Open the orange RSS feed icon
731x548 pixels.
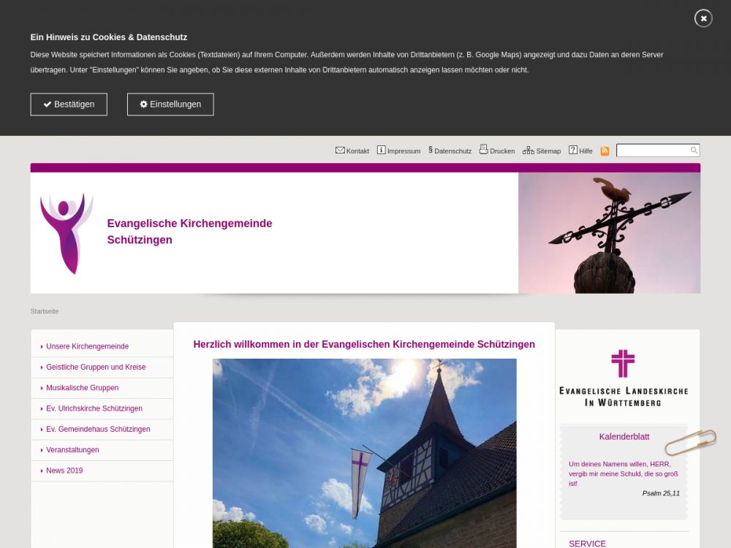(x=605, y=151)
